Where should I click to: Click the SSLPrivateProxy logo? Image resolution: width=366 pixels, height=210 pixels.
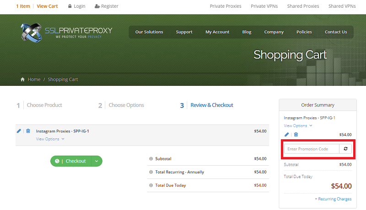(x=66, y=32)
